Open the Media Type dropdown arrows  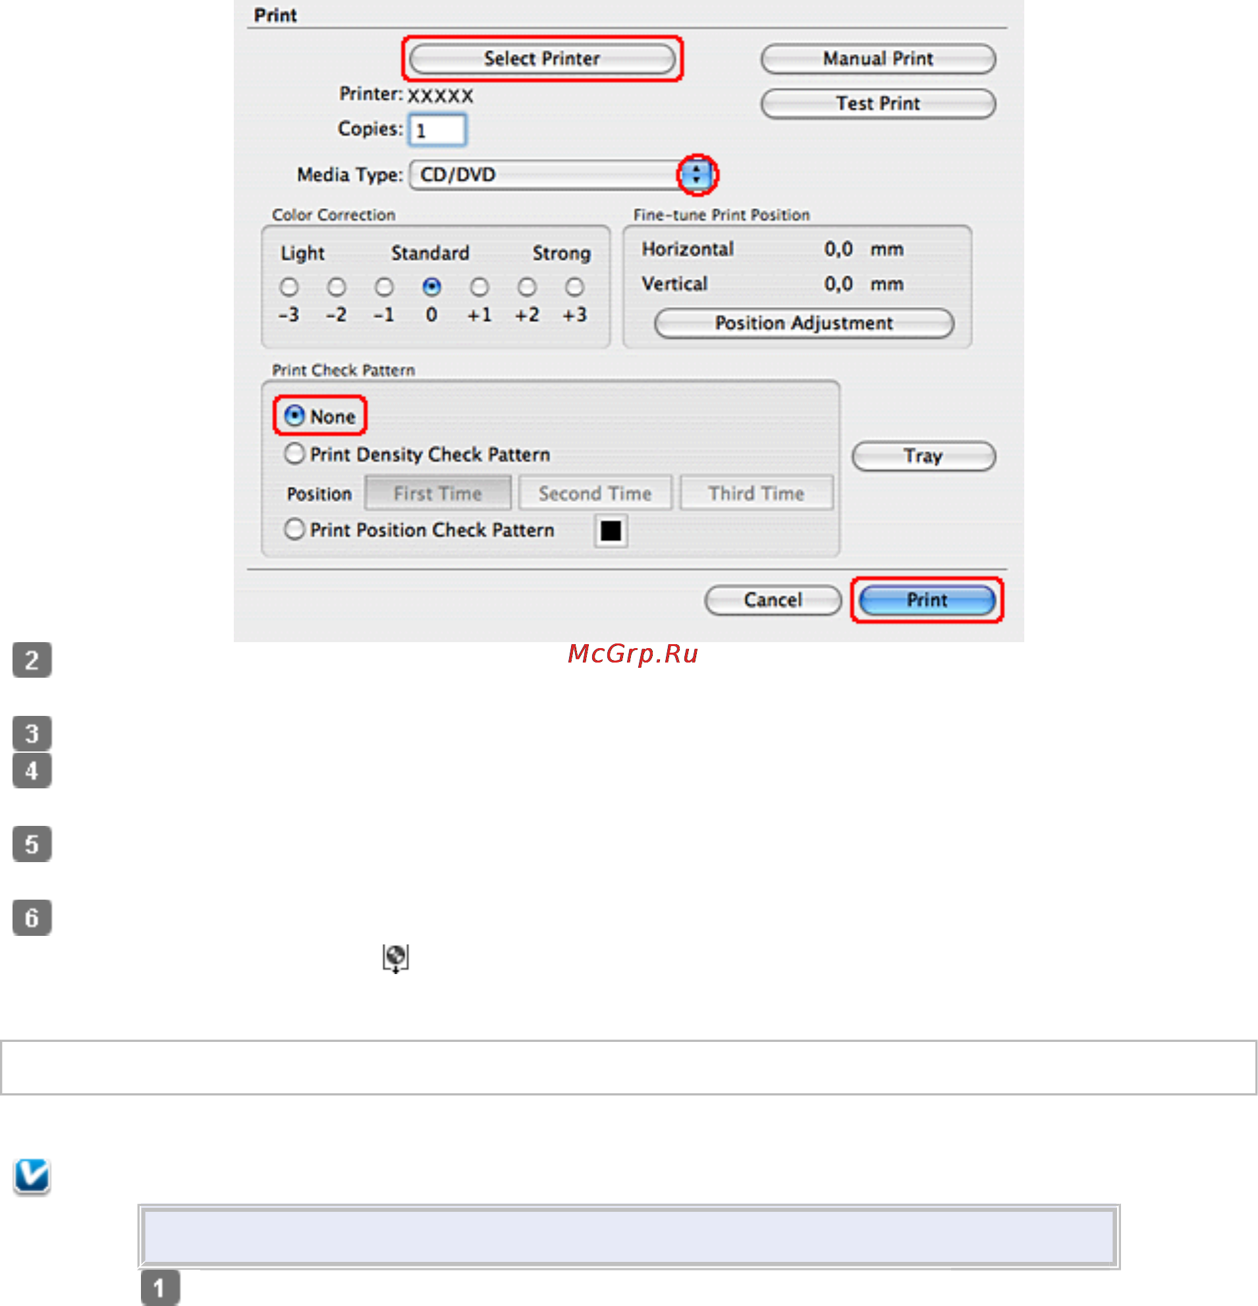(696, 175)
